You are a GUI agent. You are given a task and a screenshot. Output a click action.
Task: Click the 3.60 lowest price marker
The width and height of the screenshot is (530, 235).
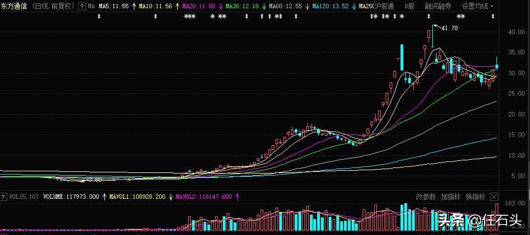click(x=94, y=180)
